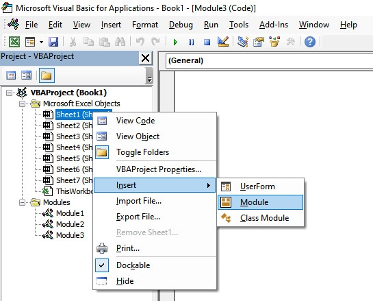Viewport: 373px width, 301px height.
Task: Click the Toolbox hammer-wrench icon
Action: 290,42
